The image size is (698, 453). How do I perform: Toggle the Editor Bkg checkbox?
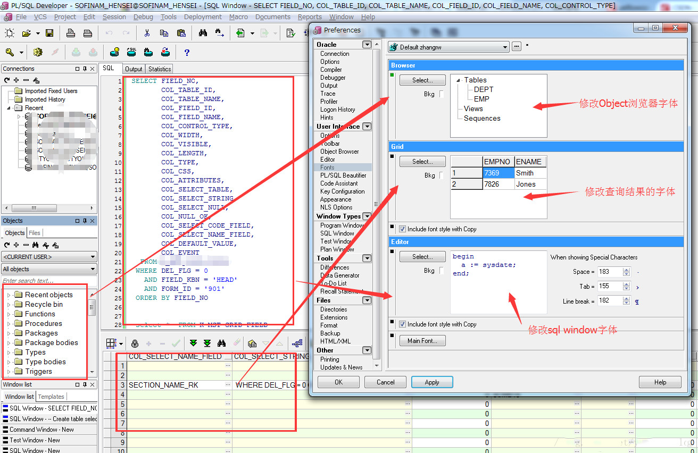pyautogui.click(x=442, y=271)
